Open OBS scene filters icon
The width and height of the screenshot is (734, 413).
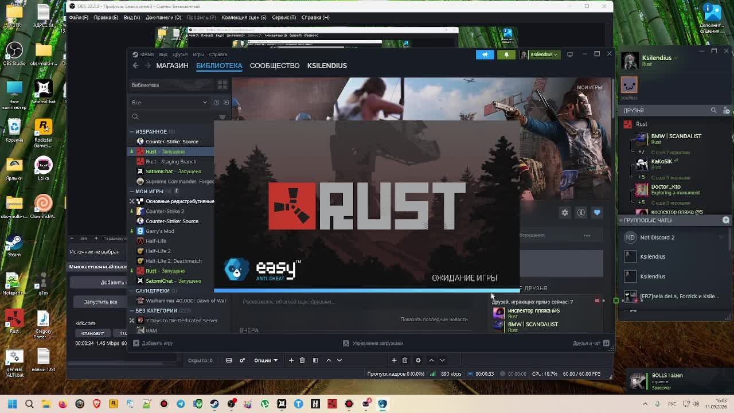315,360
